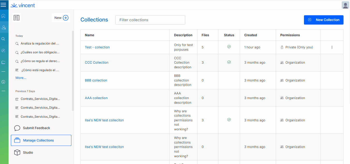Open the BBB collection link

pyautogui.click(x=96, y=80)
